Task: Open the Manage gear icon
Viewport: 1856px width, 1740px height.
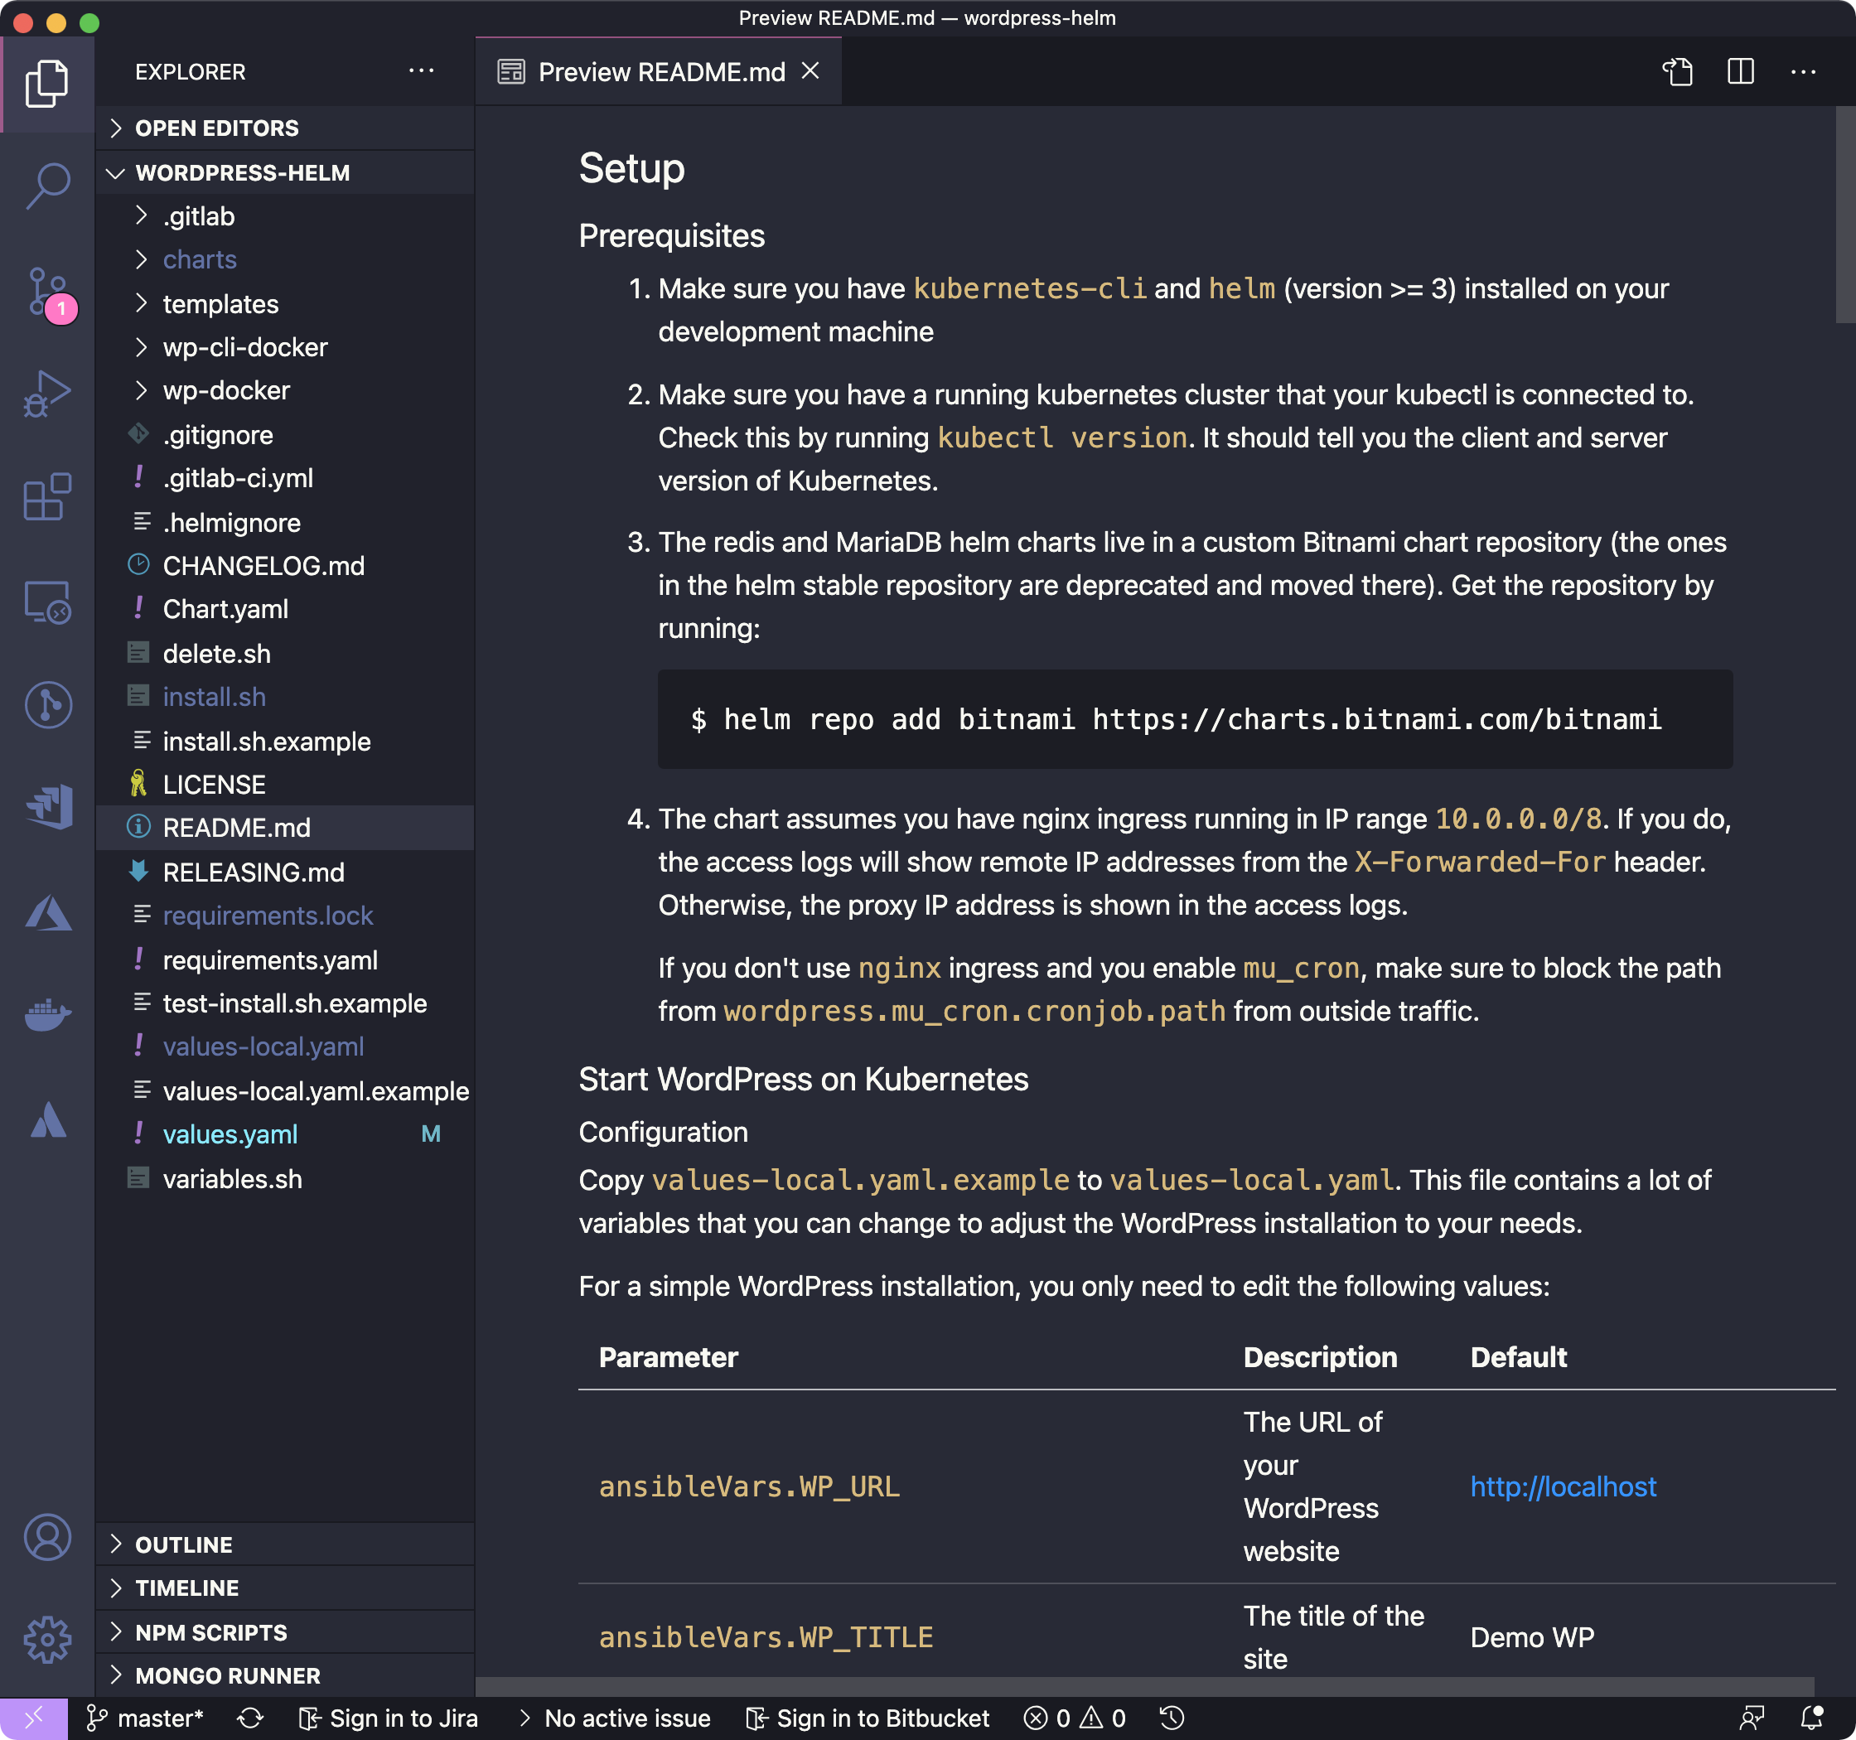Action: tap(46, 1640)
